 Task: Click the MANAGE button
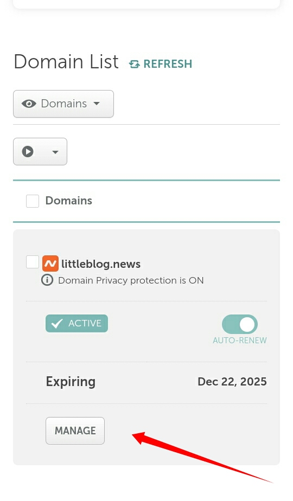click(75, 431)
